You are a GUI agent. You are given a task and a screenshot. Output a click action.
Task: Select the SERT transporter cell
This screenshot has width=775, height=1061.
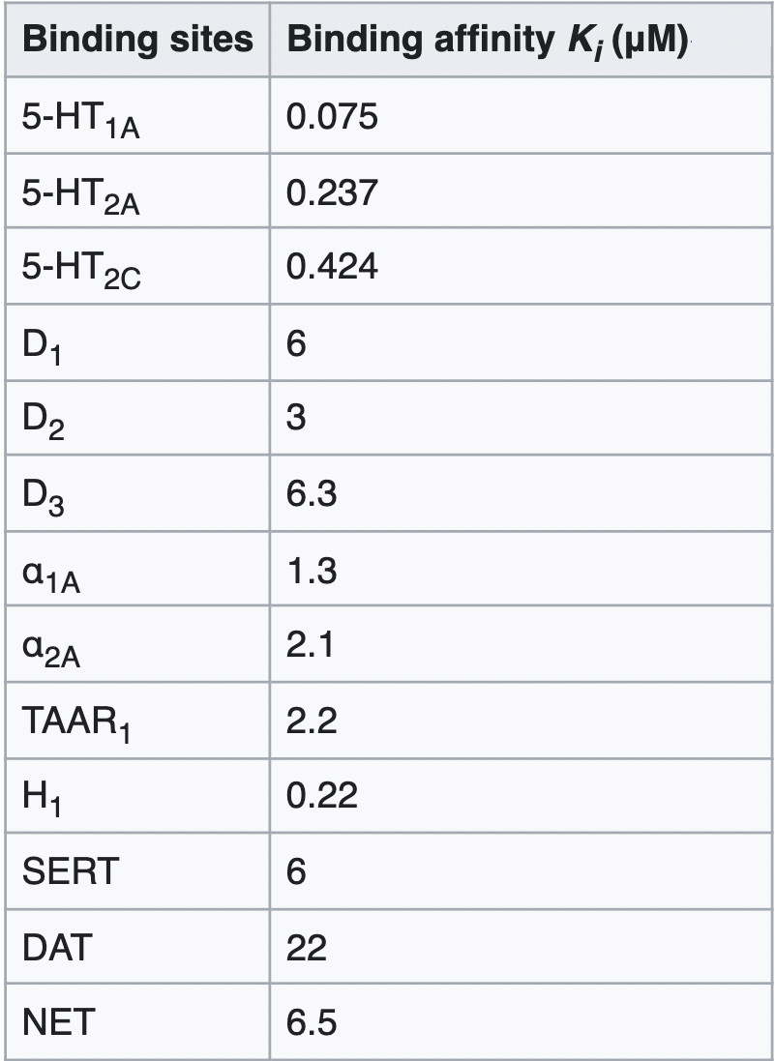coord(137,870)
